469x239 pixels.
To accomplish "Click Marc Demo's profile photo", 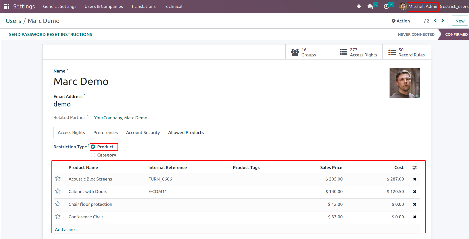I will click(404, 83).
